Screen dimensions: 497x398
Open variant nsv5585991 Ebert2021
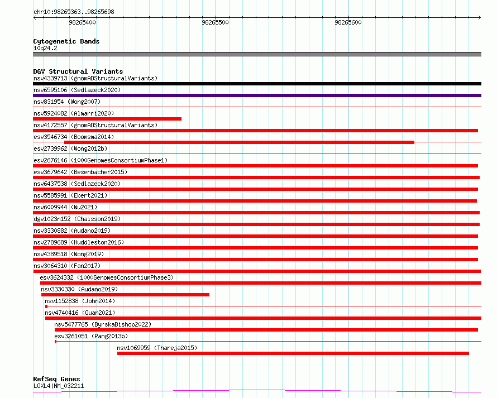70,195
